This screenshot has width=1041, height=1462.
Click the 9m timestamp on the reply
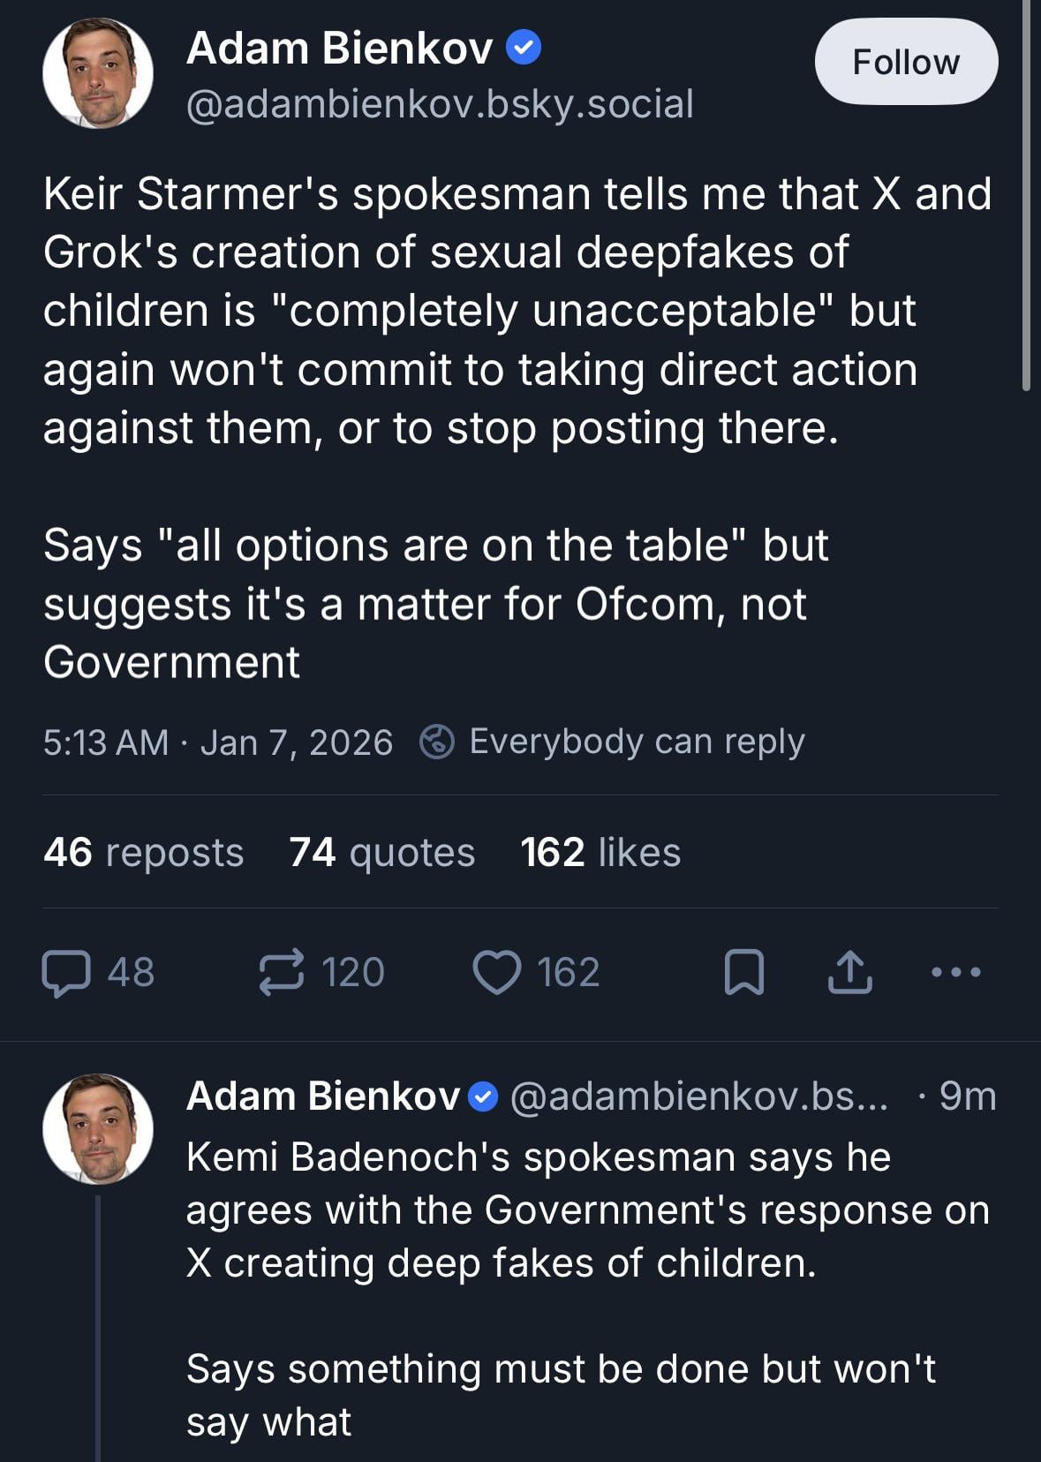[967, 1096]
